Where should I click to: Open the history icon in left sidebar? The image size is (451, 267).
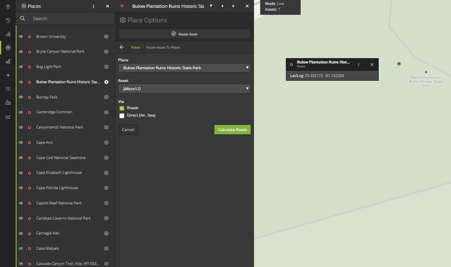coord(8,20)
